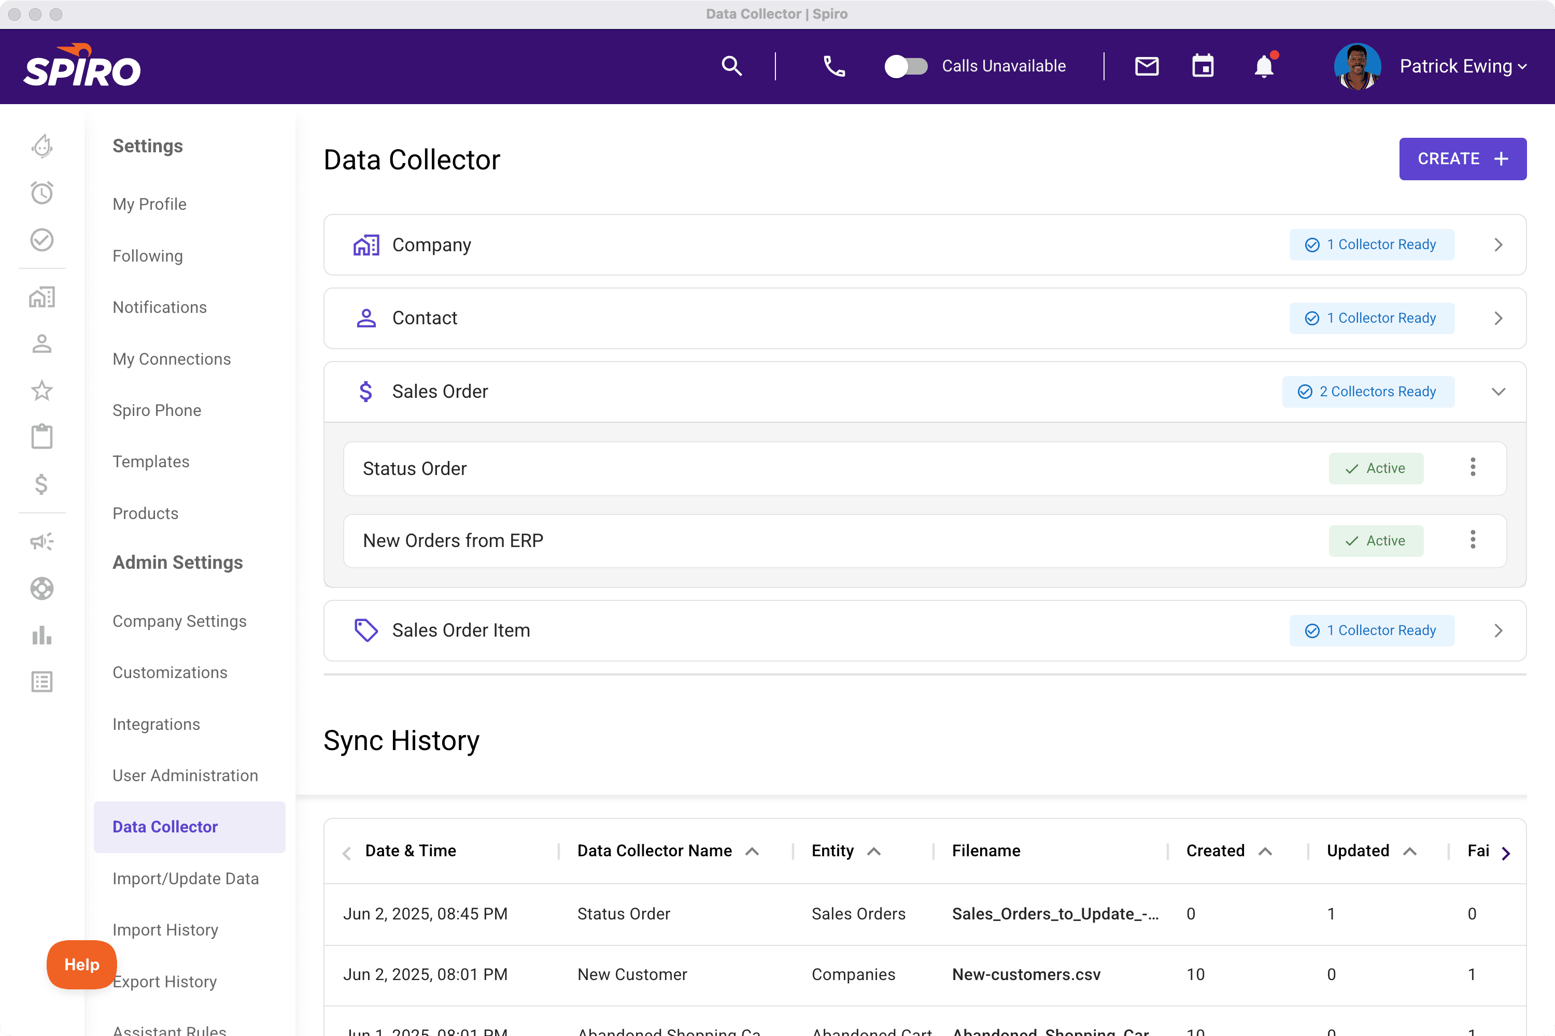Open the dollar sign sidebar icon

(41, 484)
